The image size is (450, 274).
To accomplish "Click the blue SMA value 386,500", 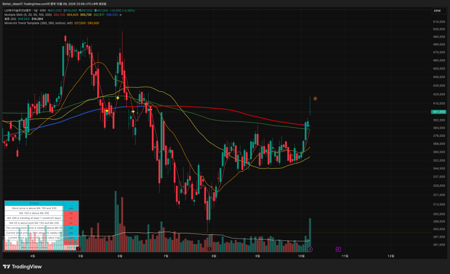I will pyautogui.click(x=112, y=14).
